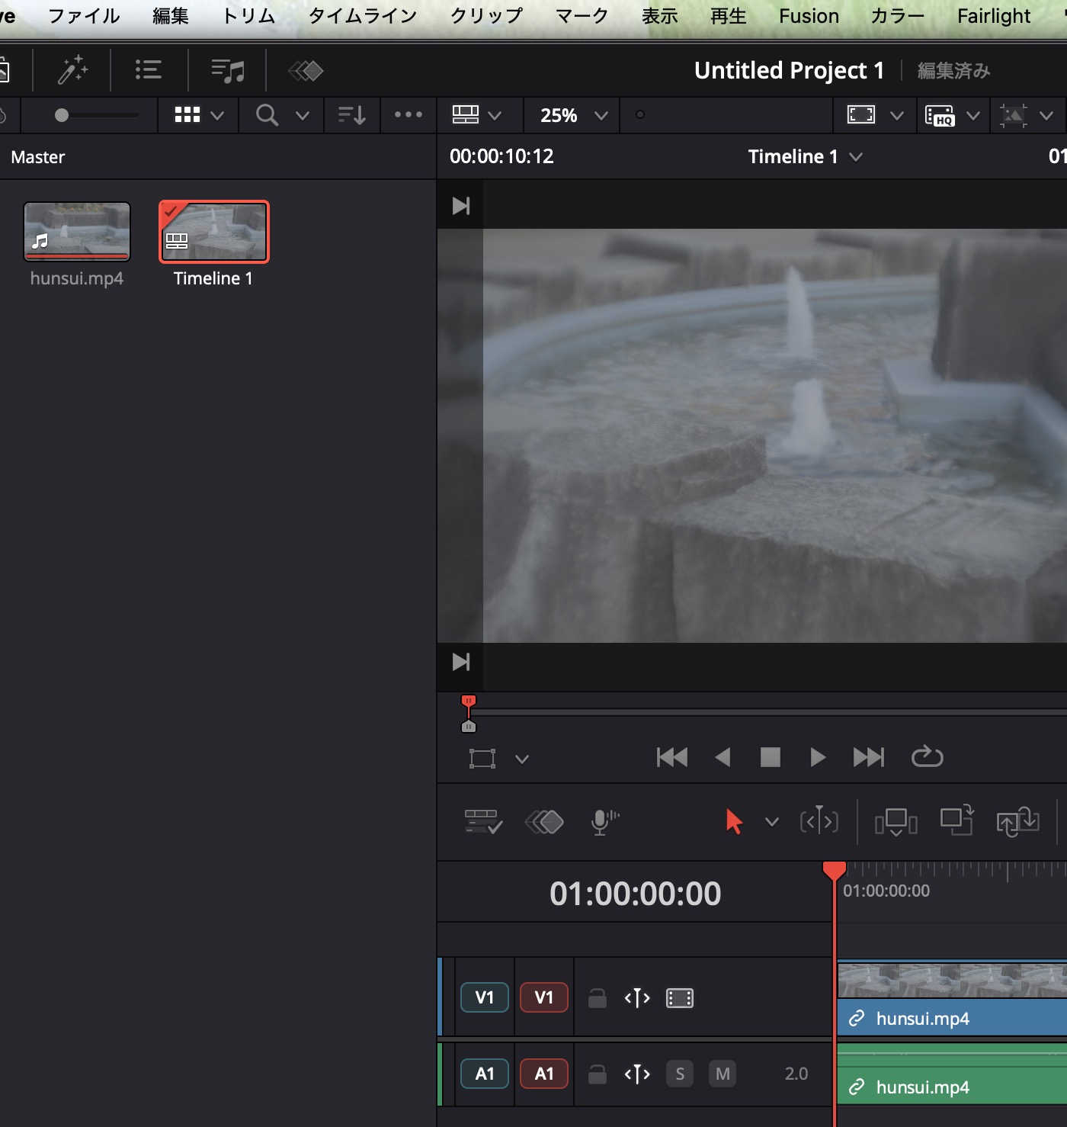Select the arrow Selection mode tool
The height and width of the screenshot is (1127, 1067).
coord(734,821)
